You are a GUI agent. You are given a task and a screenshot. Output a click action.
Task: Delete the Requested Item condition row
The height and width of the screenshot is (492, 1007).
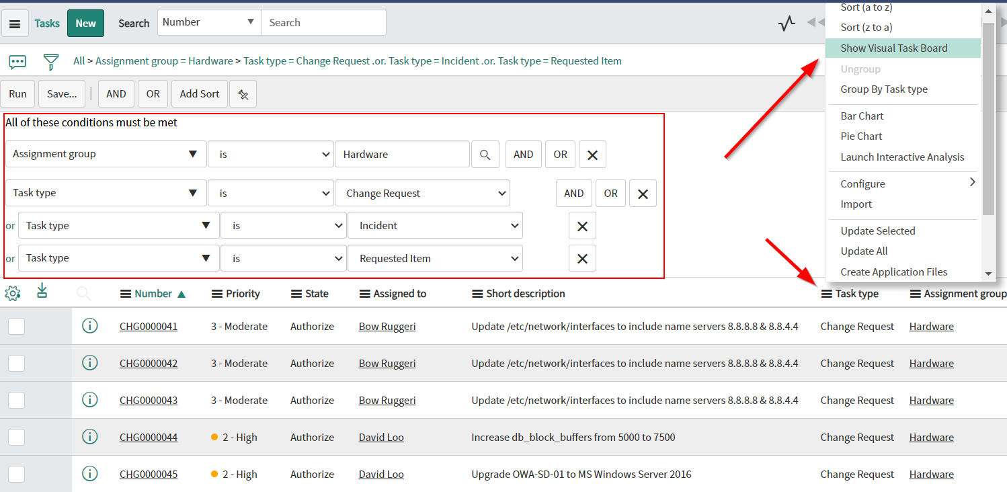582,258
